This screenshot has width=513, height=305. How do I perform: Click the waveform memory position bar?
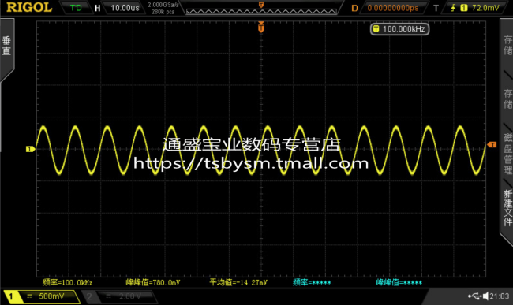[x=261, y=12]
